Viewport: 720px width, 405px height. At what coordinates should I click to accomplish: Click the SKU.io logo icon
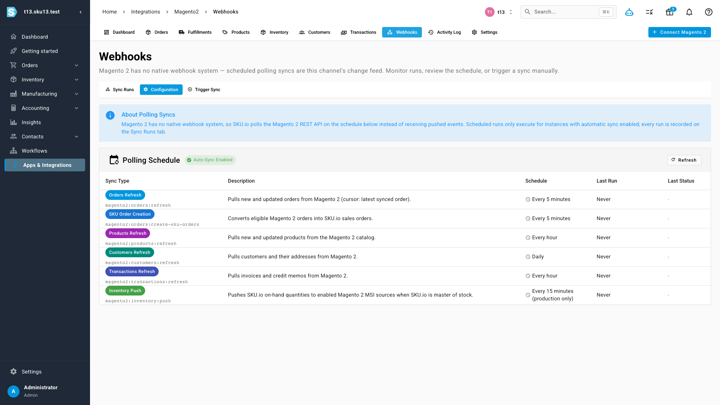click(12, 12)
